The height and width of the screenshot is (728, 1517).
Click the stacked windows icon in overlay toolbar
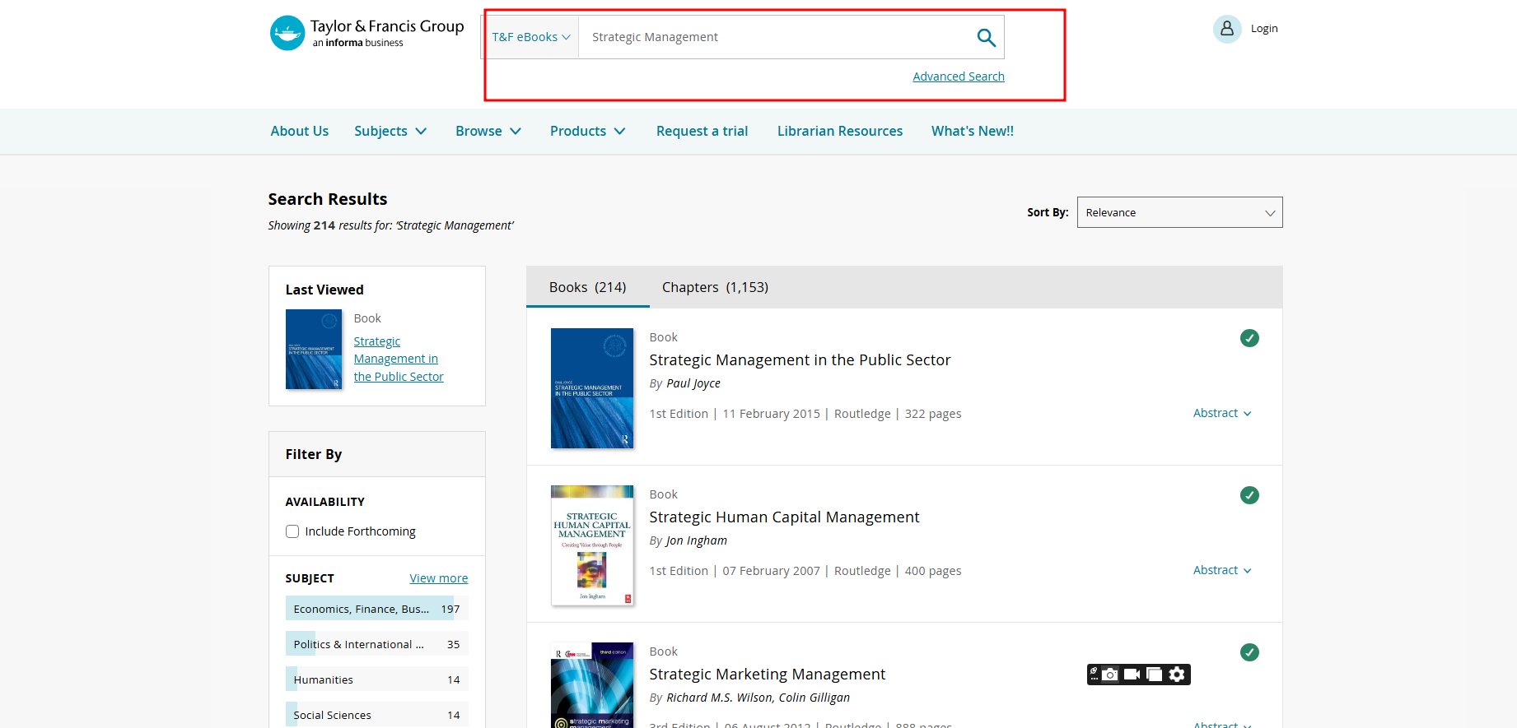pyautogui.click(x=1155, y=675)
